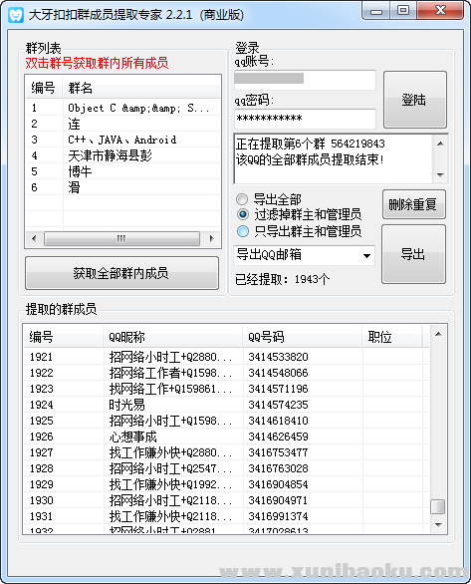Click the status log scroll up arrow
Screen dimensions: 471x584
click(x=440, y=144)
